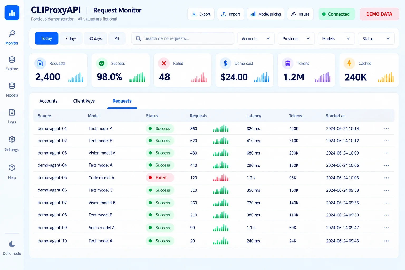Image resolution: width=405 pixels, height=270 pixels.
Task: Select the Today time range
Action: point(46,38)
